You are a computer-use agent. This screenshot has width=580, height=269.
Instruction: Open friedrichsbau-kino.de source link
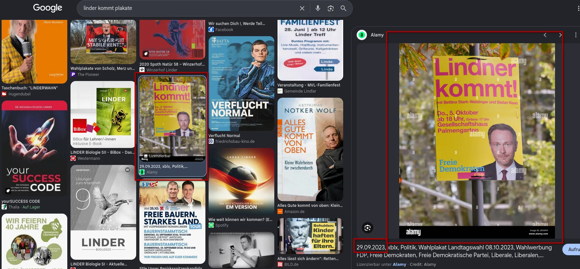235,142
